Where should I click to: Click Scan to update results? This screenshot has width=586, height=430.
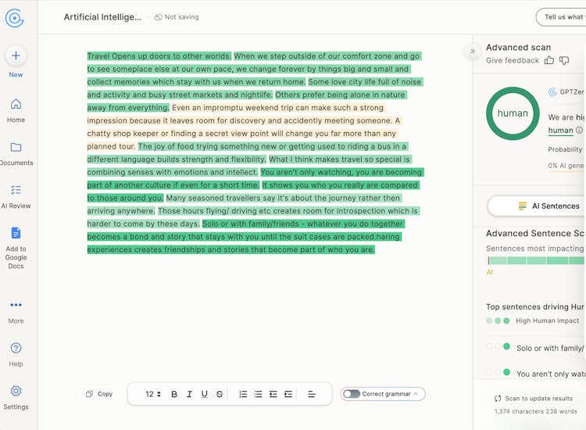click(x=533, y=399)
